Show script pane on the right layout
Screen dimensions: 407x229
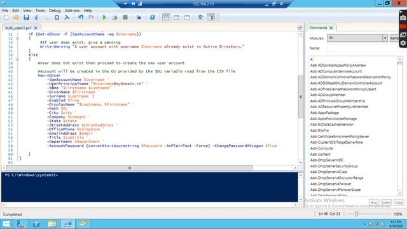pos(177,17)
